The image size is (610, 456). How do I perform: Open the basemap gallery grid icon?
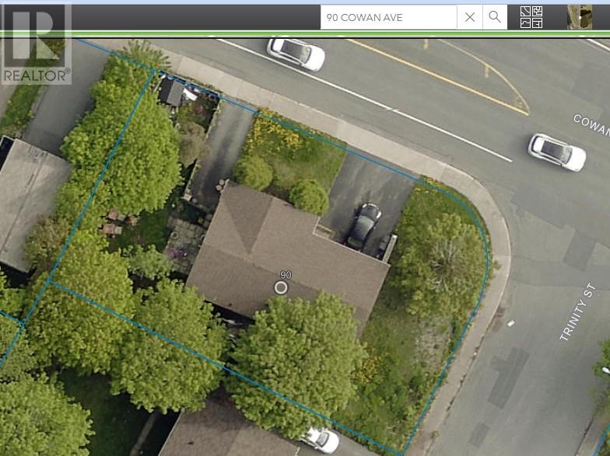531,17
